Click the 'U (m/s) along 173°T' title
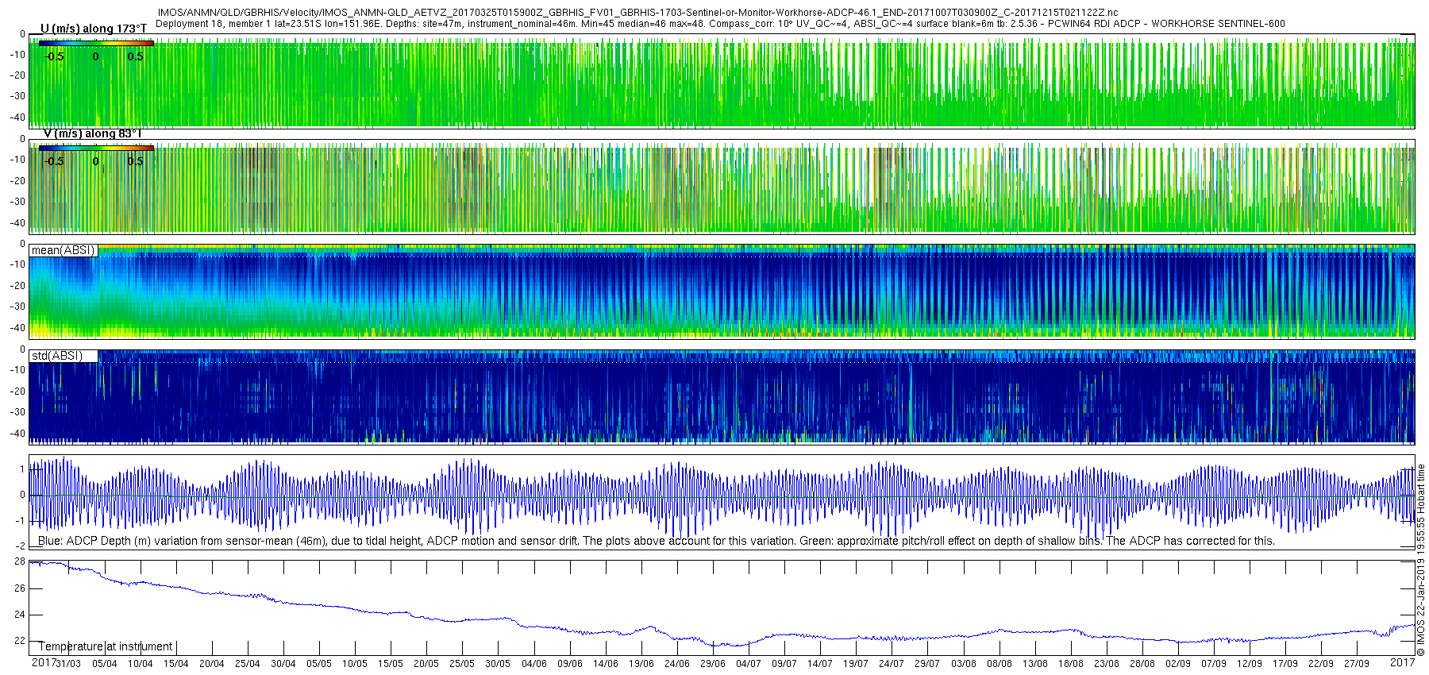1429x675 pixels. (94, 29)
